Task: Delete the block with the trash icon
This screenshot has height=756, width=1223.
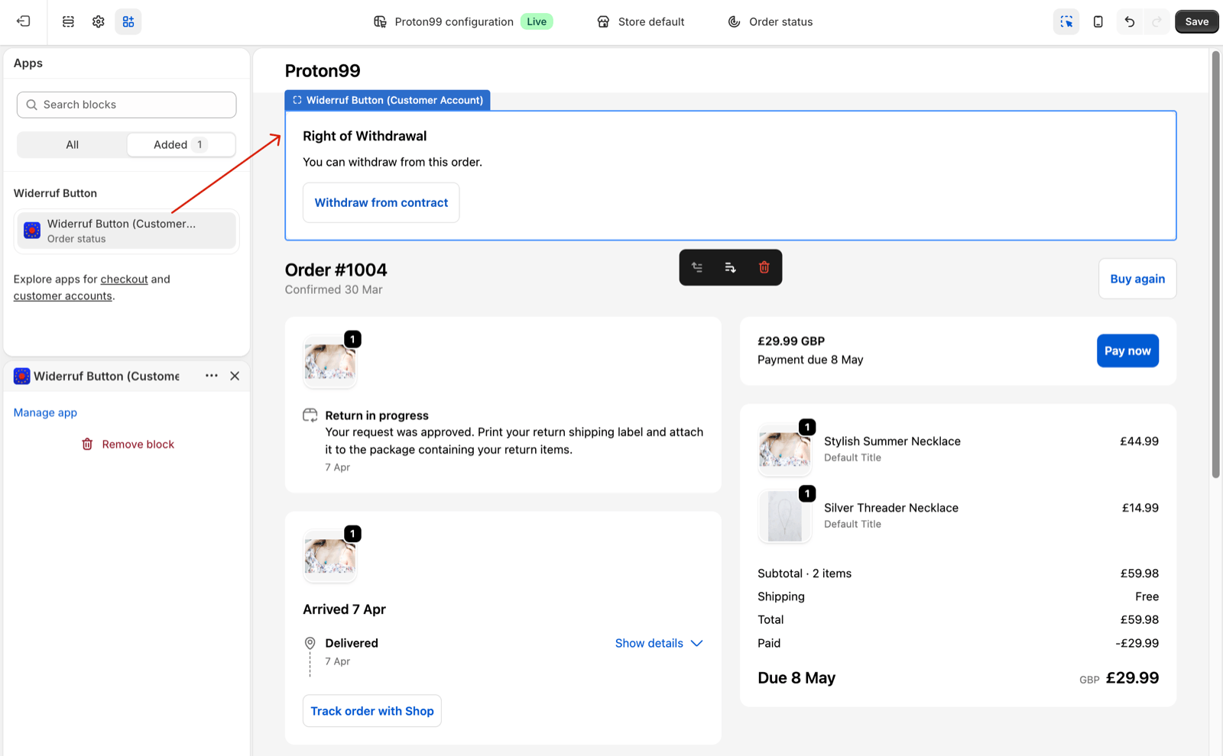Action: (764, 267)
